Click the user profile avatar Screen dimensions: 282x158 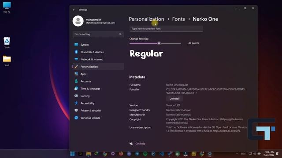[78, 21]
